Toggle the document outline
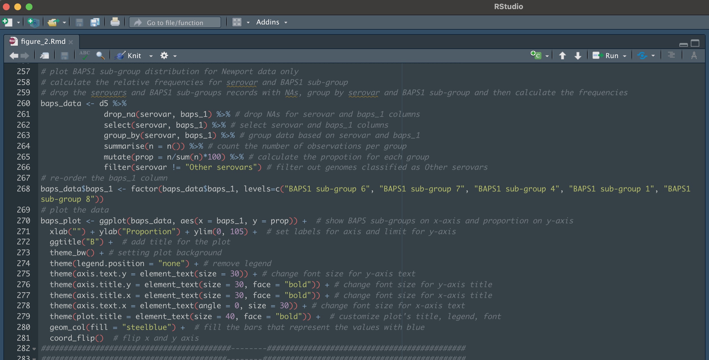 tap(671, 55)
